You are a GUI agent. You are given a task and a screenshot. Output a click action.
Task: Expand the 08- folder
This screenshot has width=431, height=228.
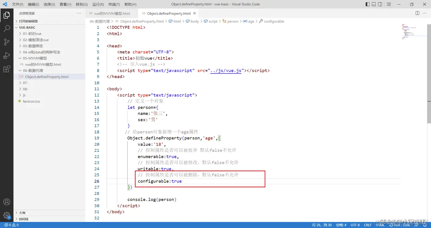(x=49, y=89)
